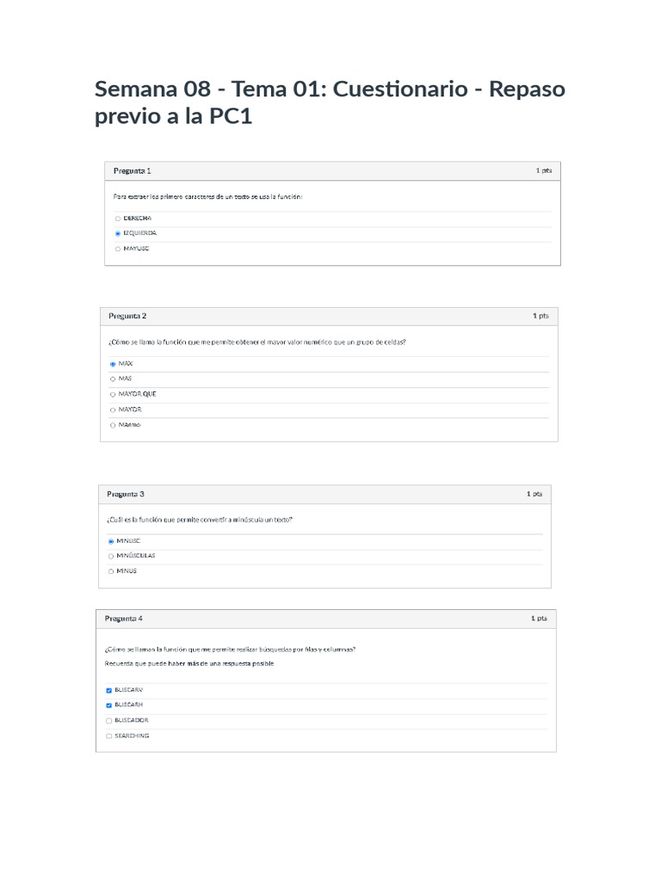Select the IZQUIERDA radio option
661x881 pixels.
118,233
